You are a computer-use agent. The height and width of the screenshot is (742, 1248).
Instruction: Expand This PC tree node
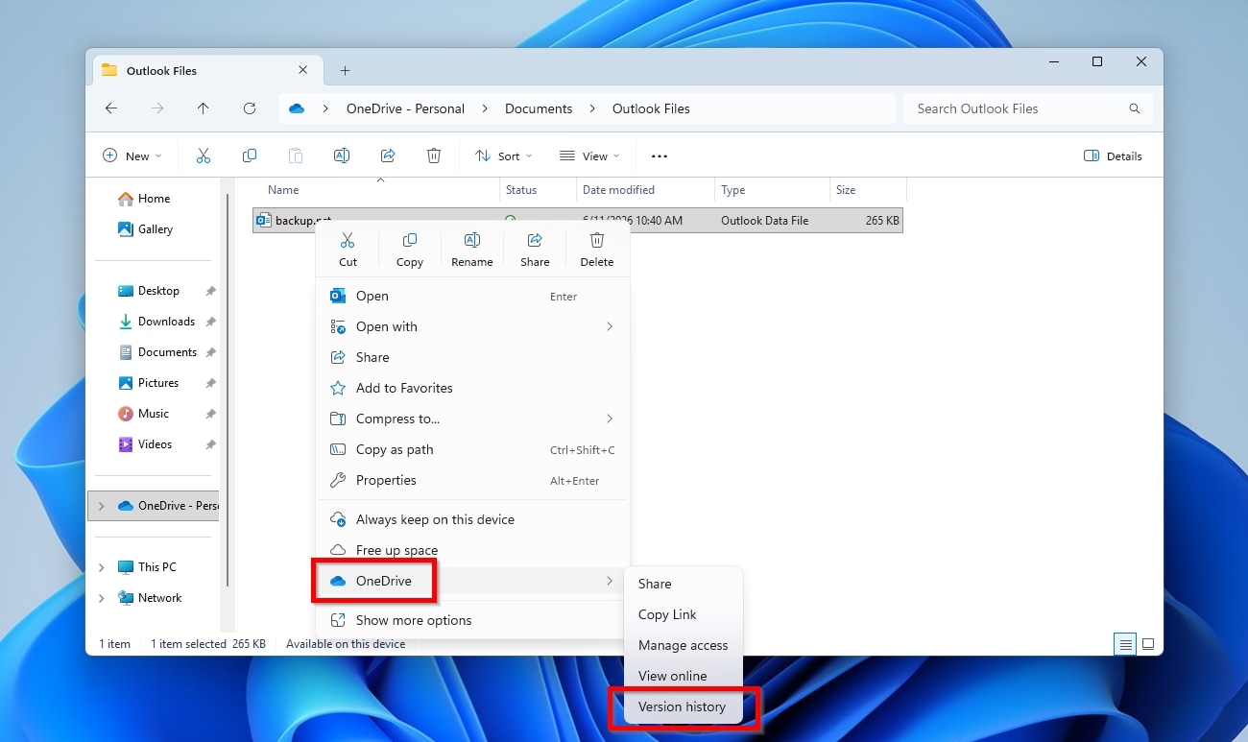point(102,567)
